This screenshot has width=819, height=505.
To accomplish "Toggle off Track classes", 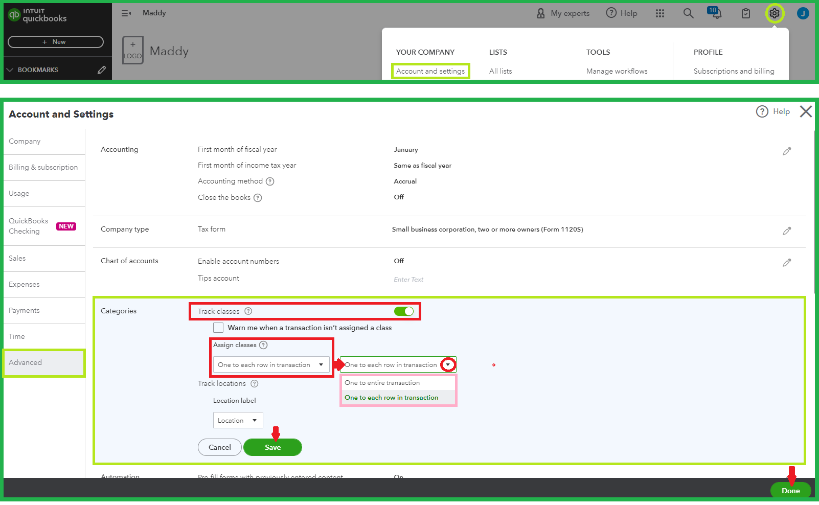I will coord(404,311).
